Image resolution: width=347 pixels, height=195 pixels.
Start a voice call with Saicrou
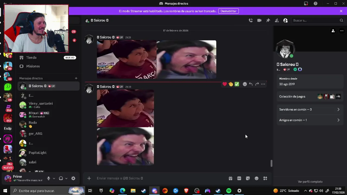click(x=251, y=20)
